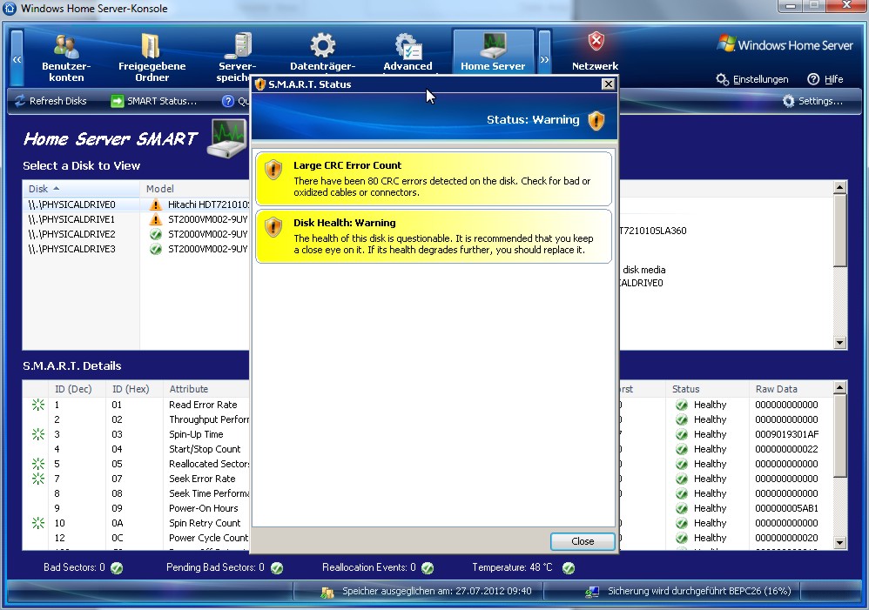The image size is (869, 610).
Task: Click the shield icon beside Status: Warning
Action: click(x=596, y=120)
